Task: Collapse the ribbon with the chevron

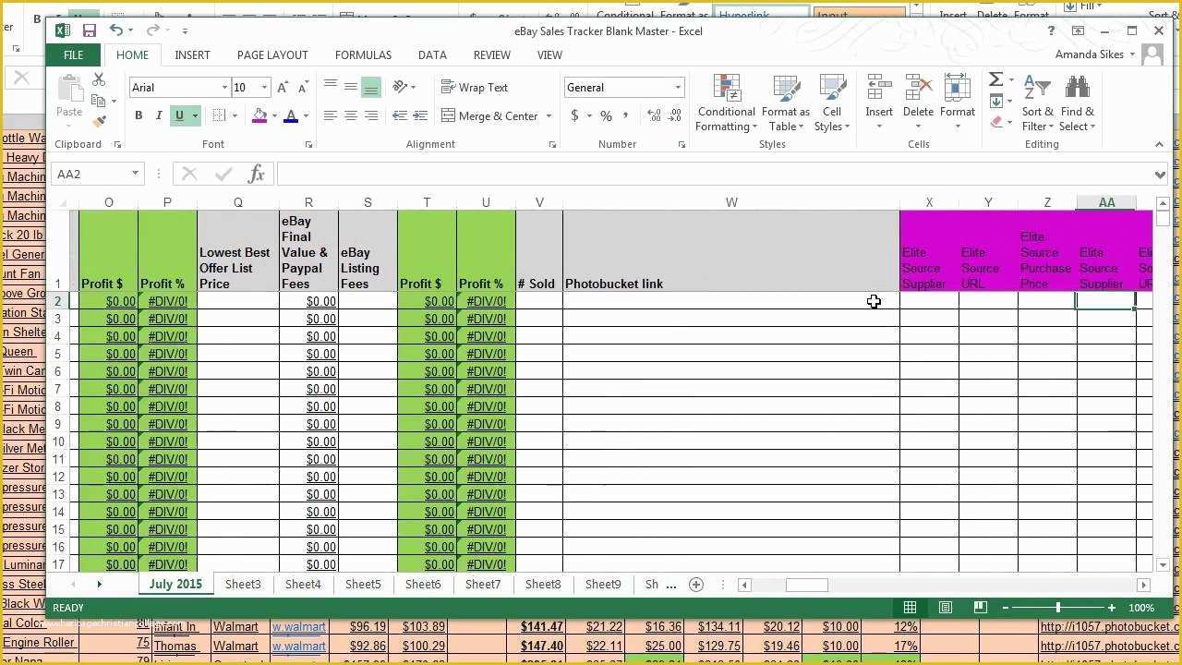Action: [x=1159, y=144]
